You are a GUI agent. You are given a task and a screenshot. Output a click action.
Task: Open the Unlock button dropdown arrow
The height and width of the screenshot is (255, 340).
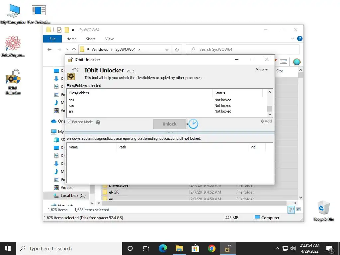pyautogui.click(x=187, y=124)
